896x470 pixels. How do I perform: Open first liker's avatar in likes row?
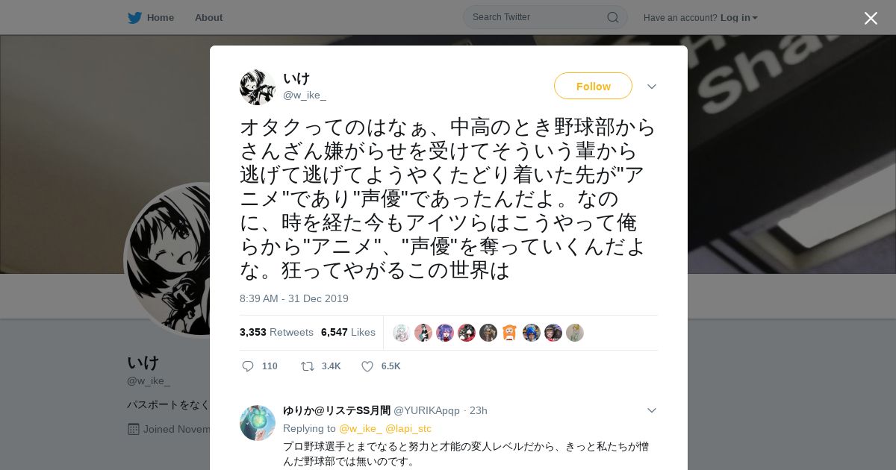coord(402,333)
